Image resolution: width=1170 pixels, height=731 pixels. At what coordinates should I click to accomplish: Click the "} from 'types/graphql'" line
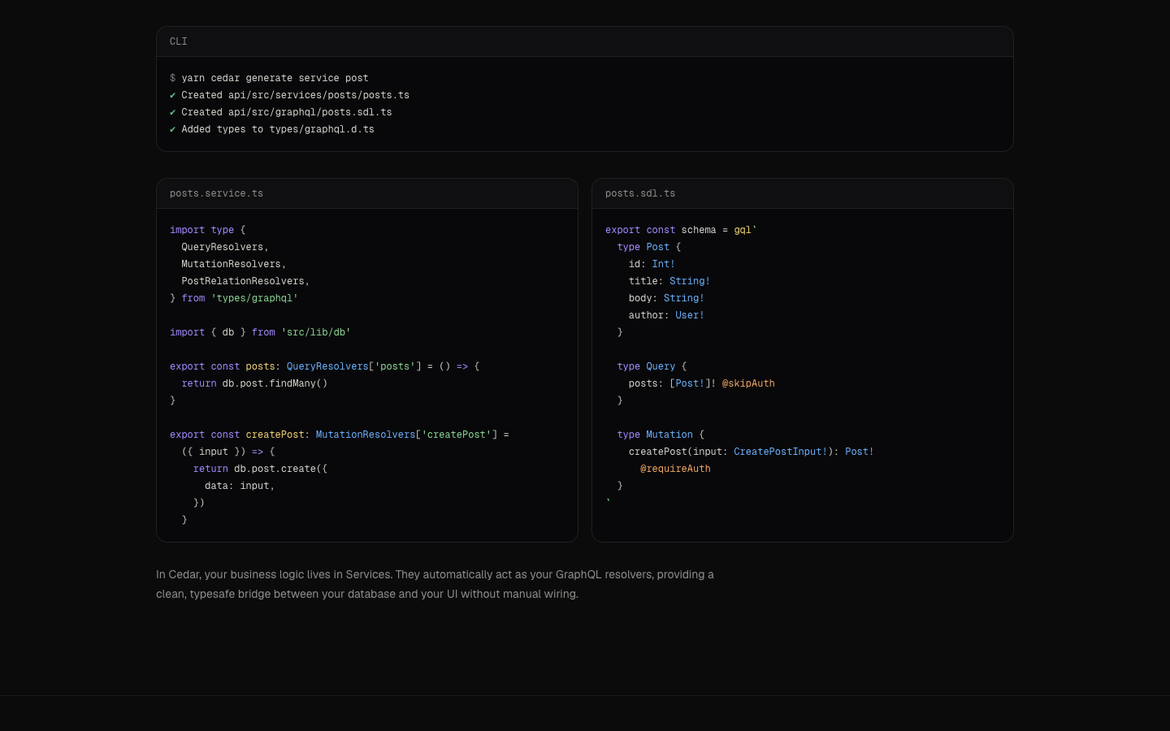(x=234, y=298)
